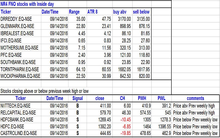220x138 pixels.
Task: Click DRREDDY buy above value 3170.00
Action: pos(124,19)
